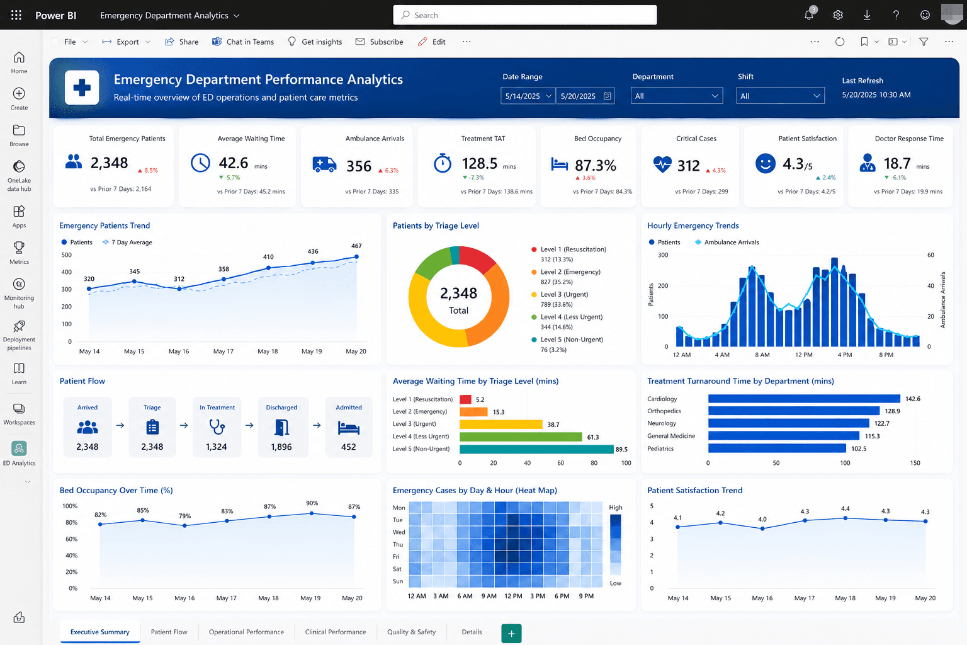Viewport: 967px width, 645px height.
Task: Click the user profile avatar
Action: coord(953,14)
